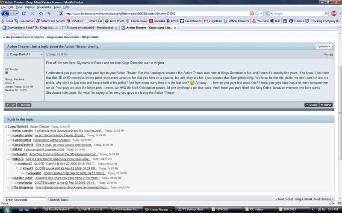342x213 pixels.
Task: Open "We're losing Action Theater?" post
Action: coord(52,140)
